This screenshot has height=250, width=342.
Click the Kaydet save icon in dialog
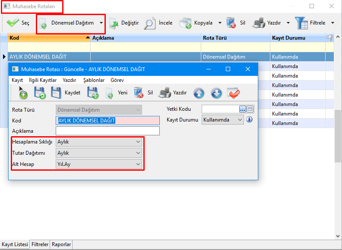pyautogui.click(x=57, y=93)
